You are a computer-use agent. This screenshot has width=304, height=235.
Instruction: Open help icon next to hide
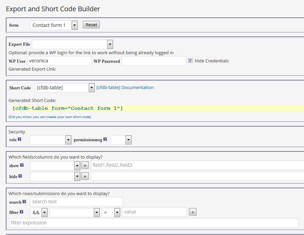(20, 176)
